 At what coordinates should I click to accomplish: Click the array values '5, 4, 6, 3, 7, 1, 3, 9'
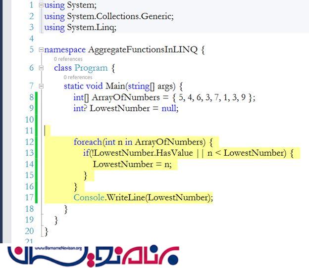click(212, 97)
